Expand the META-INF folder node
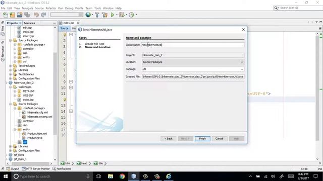Image resolution: width=323 pixels, height=181 pixels. click(x=15, y=91)
